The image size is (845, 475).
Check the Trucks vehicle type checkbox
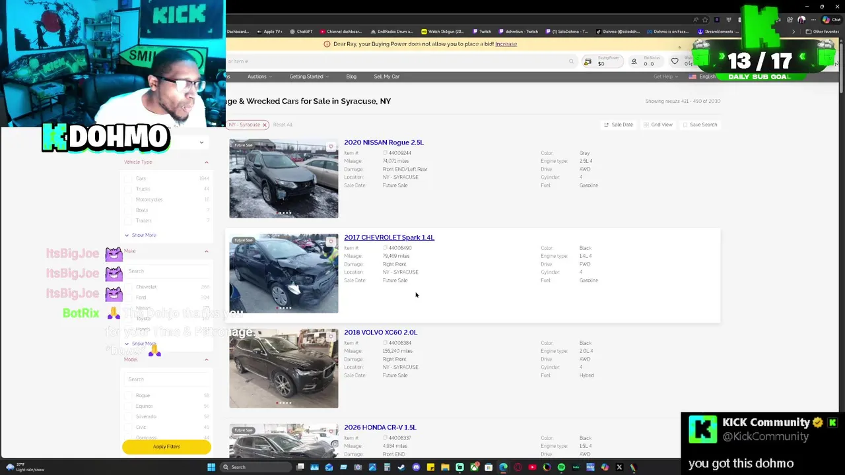pyautogui.click(x=128, y=189)
